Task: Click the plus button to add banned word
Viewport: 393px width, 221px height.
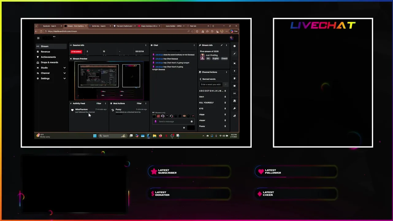Action: coord(226,84)
